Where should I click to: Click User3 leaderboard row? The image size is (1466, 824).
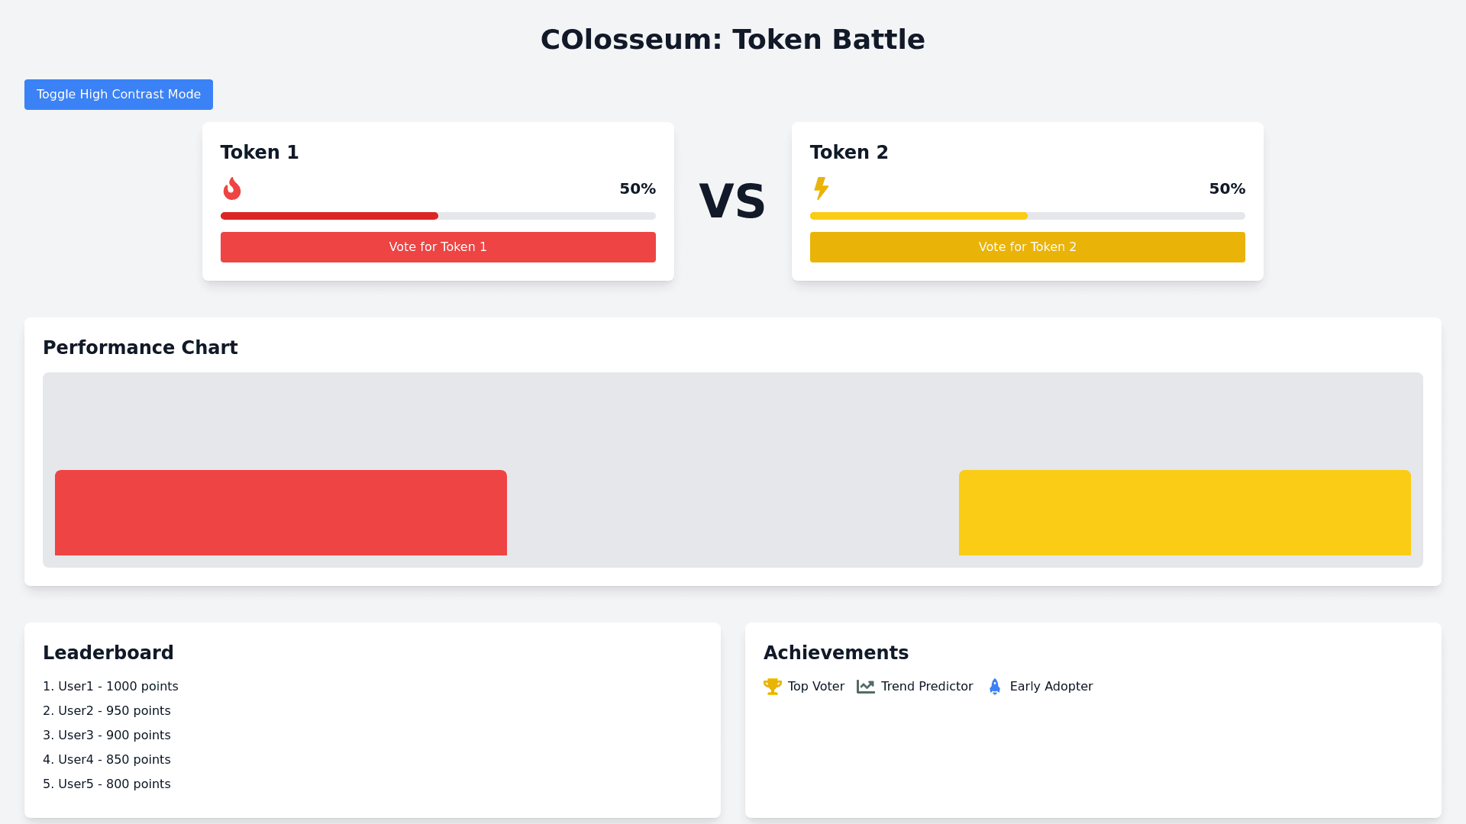(107, 735)
